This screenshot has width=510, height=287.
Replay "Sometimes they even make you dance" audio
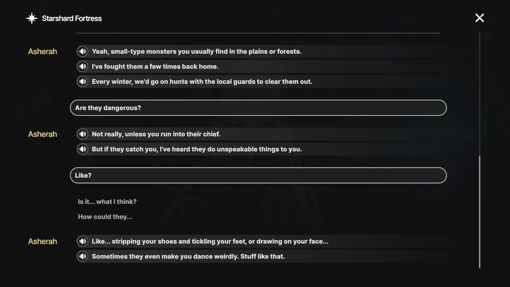tap(83, 256)
